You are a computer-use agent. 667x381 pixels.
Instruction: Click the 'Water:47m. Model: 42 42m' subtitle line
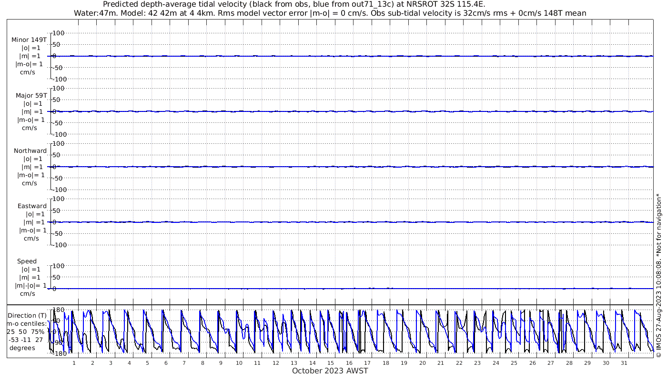[330, 13]
